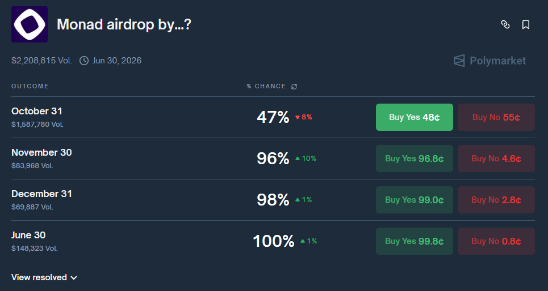The width and height of the screenshot is (548, 291).
Task: Select the June 30 outcome label
Action: click(28, 235)
